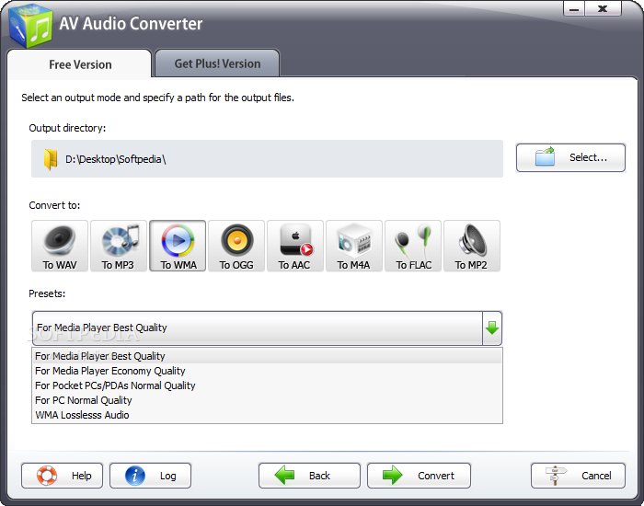644x506 pixels.
Task: Close the AV Audio Converter window
Action: coord(603,9)
